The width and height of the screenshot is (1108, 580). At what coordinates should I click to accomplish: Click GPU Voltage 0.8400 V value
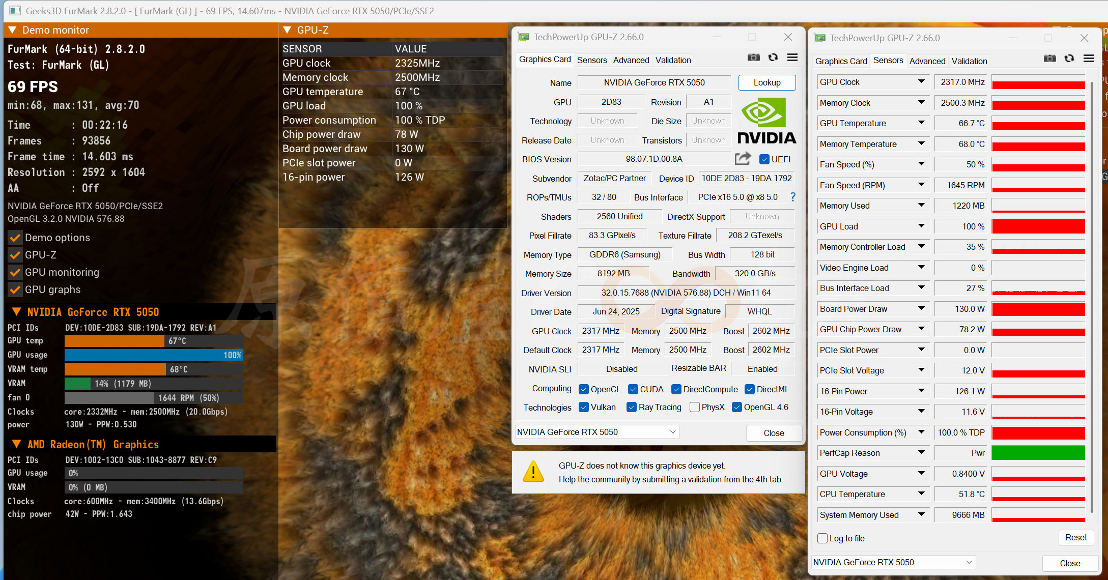pyautogui.click(x=961, y=474)
